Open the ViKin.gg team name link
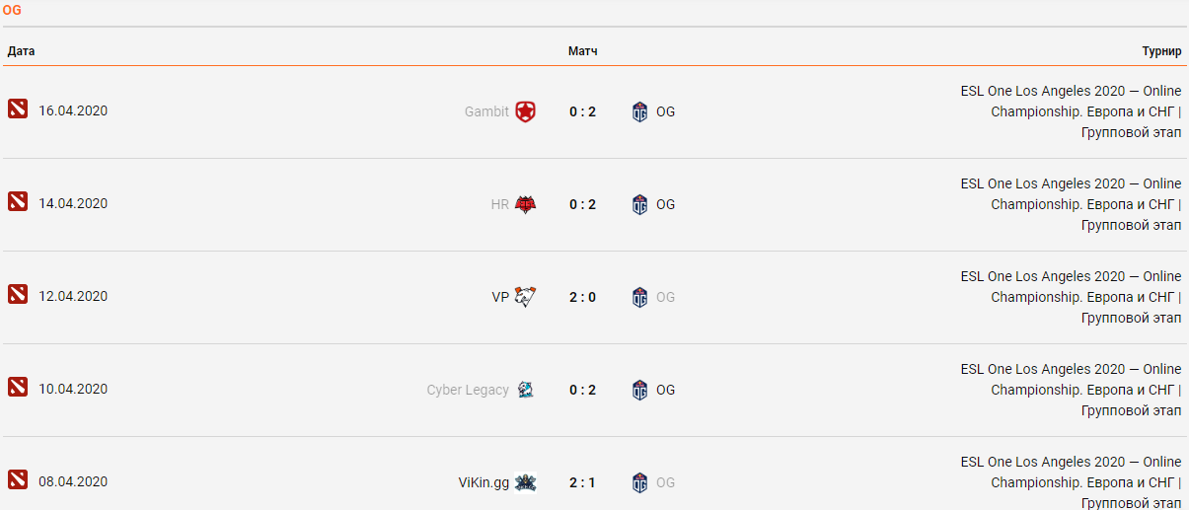Image resolution: width=1189 pixels, height=510 pixels. click(483, 482)
